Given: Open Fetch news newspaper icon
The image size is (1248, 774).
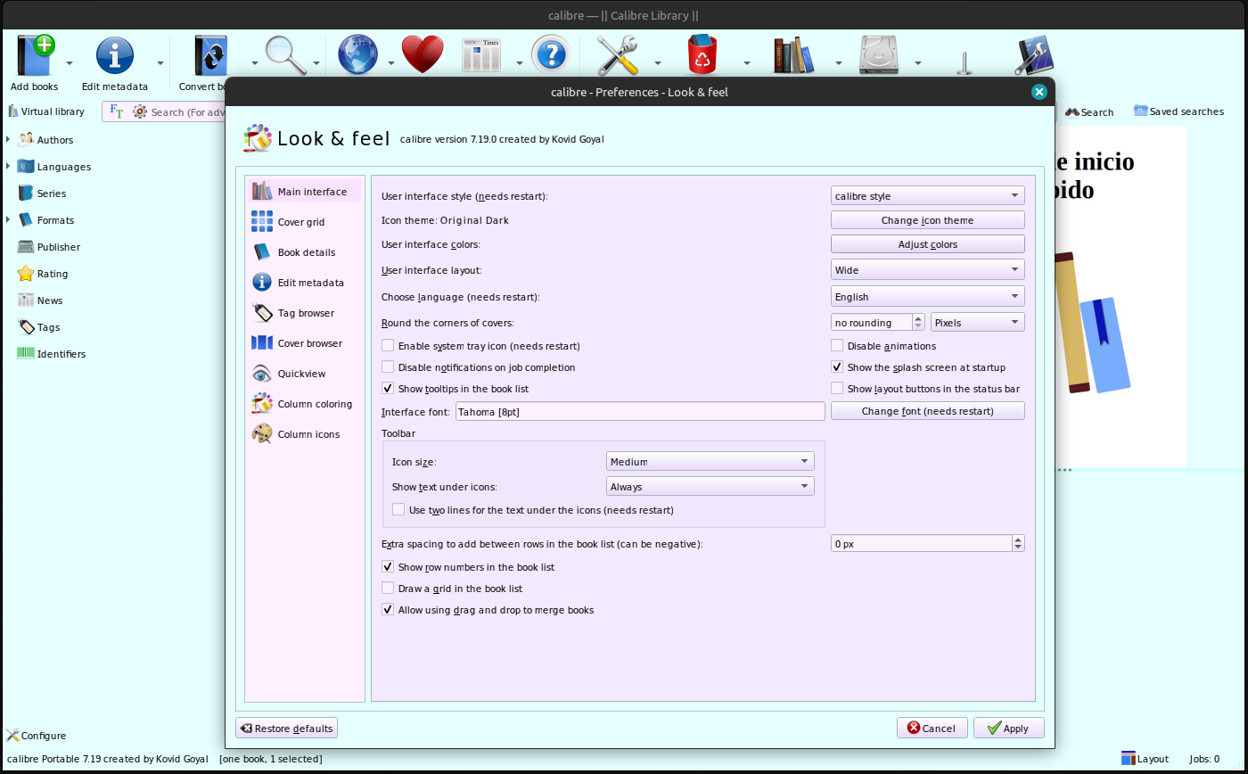Looking at the screenshot, I should [482, 55].
